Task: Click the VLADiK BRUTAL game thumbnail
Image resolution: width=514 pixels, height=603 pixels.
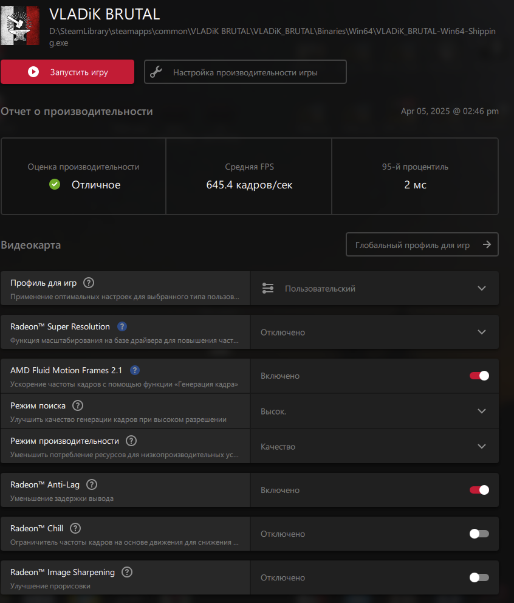Action: tap(20, 26)
